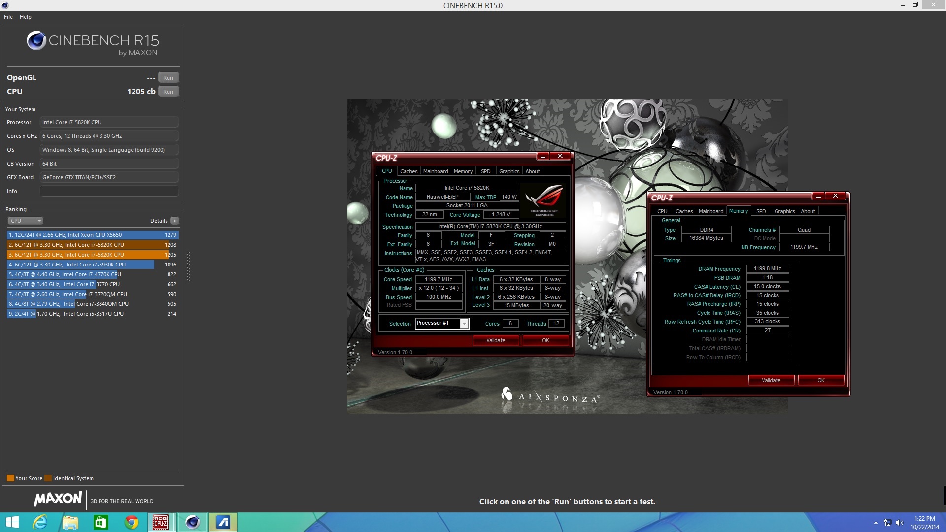Close the CPU-Z CPU window

click(x=560, y=156)
